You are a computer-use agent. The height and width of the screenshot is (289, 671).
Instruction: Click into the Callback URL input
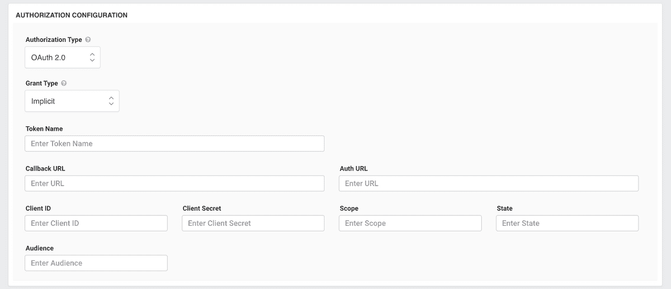(174, 183)
